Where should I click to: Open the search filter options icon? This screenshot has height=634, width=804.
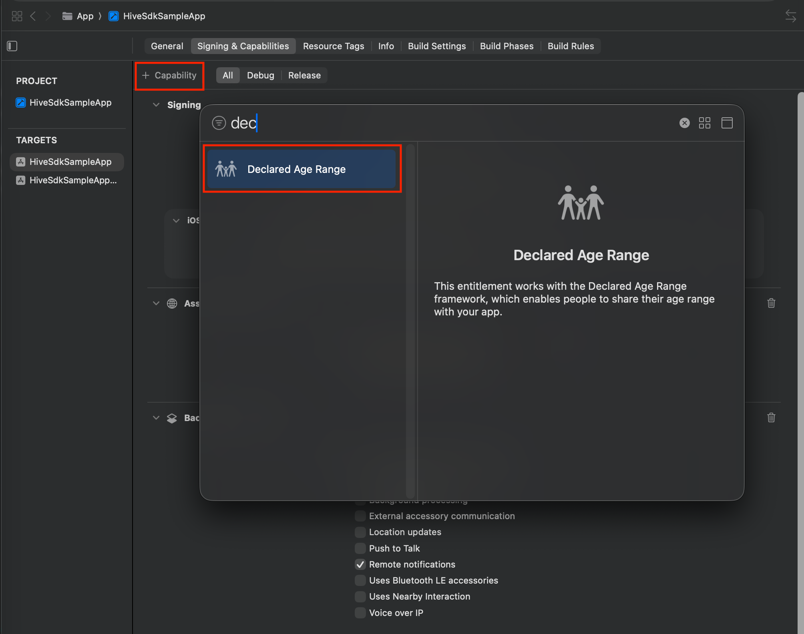coord(219,123)
